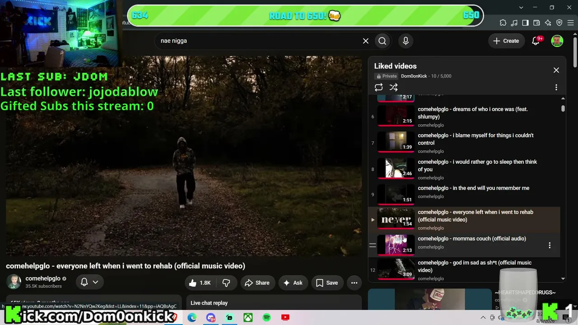Show hidden system tray icons chevron
Viewport: 578px width, 325px height.
point(483,318)
